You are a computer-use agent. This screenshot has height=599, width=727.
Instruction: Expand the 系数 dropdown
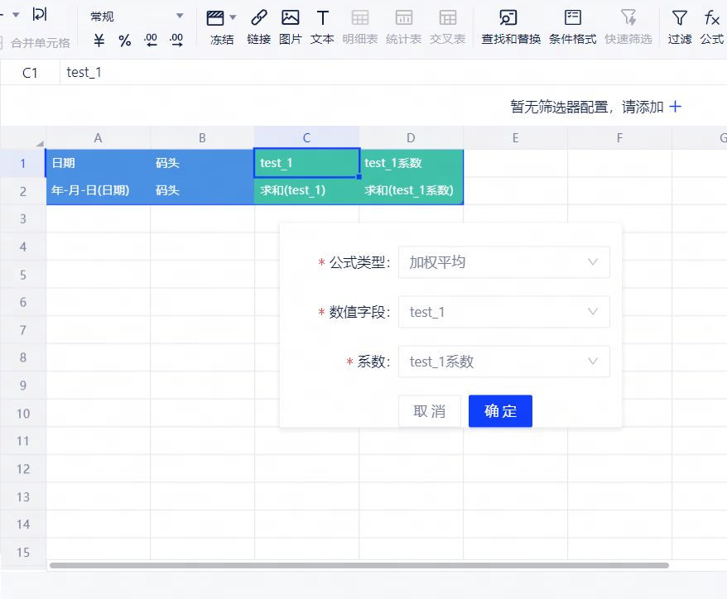pyautogui.click(x=503, y=362)
